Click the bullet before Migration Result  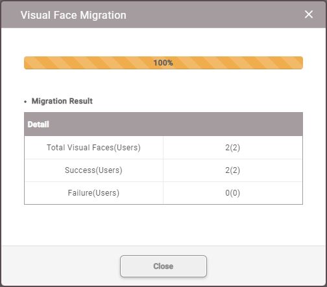(x=25, y=102)
